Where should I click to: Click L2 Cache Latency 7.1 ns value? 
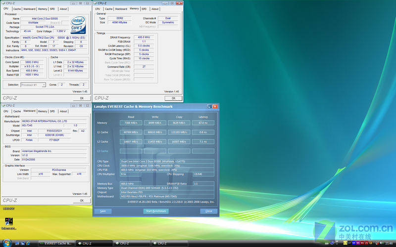point(203,142)
